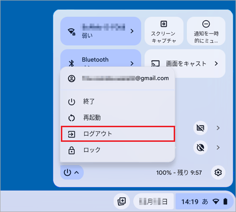Choose 終了 to shut down
Image resolution: width=236 pixels, height=212 pixels.
pyautogui.click(x=118, y=101)
